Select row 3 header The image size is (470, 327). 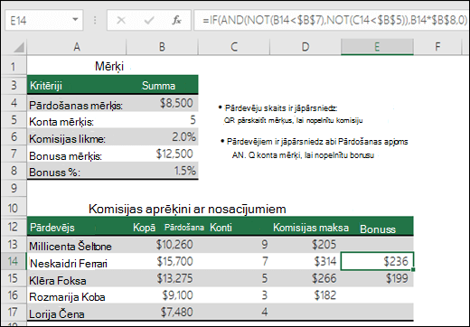pos(14,85)
